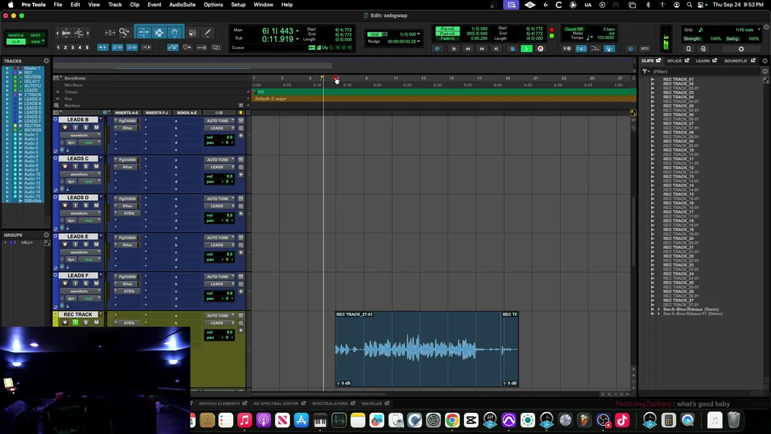Mute the LEADS B track
771x434 pixels.
[96, 128]
